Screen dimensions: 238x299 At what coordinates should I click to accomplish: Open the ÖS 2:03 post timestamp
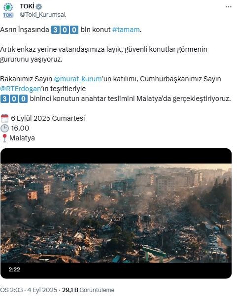[x=11, y=290]
